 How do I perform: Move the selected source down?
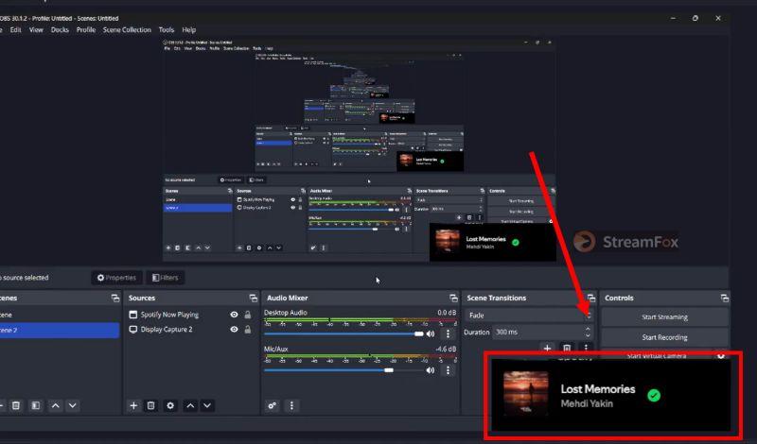(x=207, y=405)
